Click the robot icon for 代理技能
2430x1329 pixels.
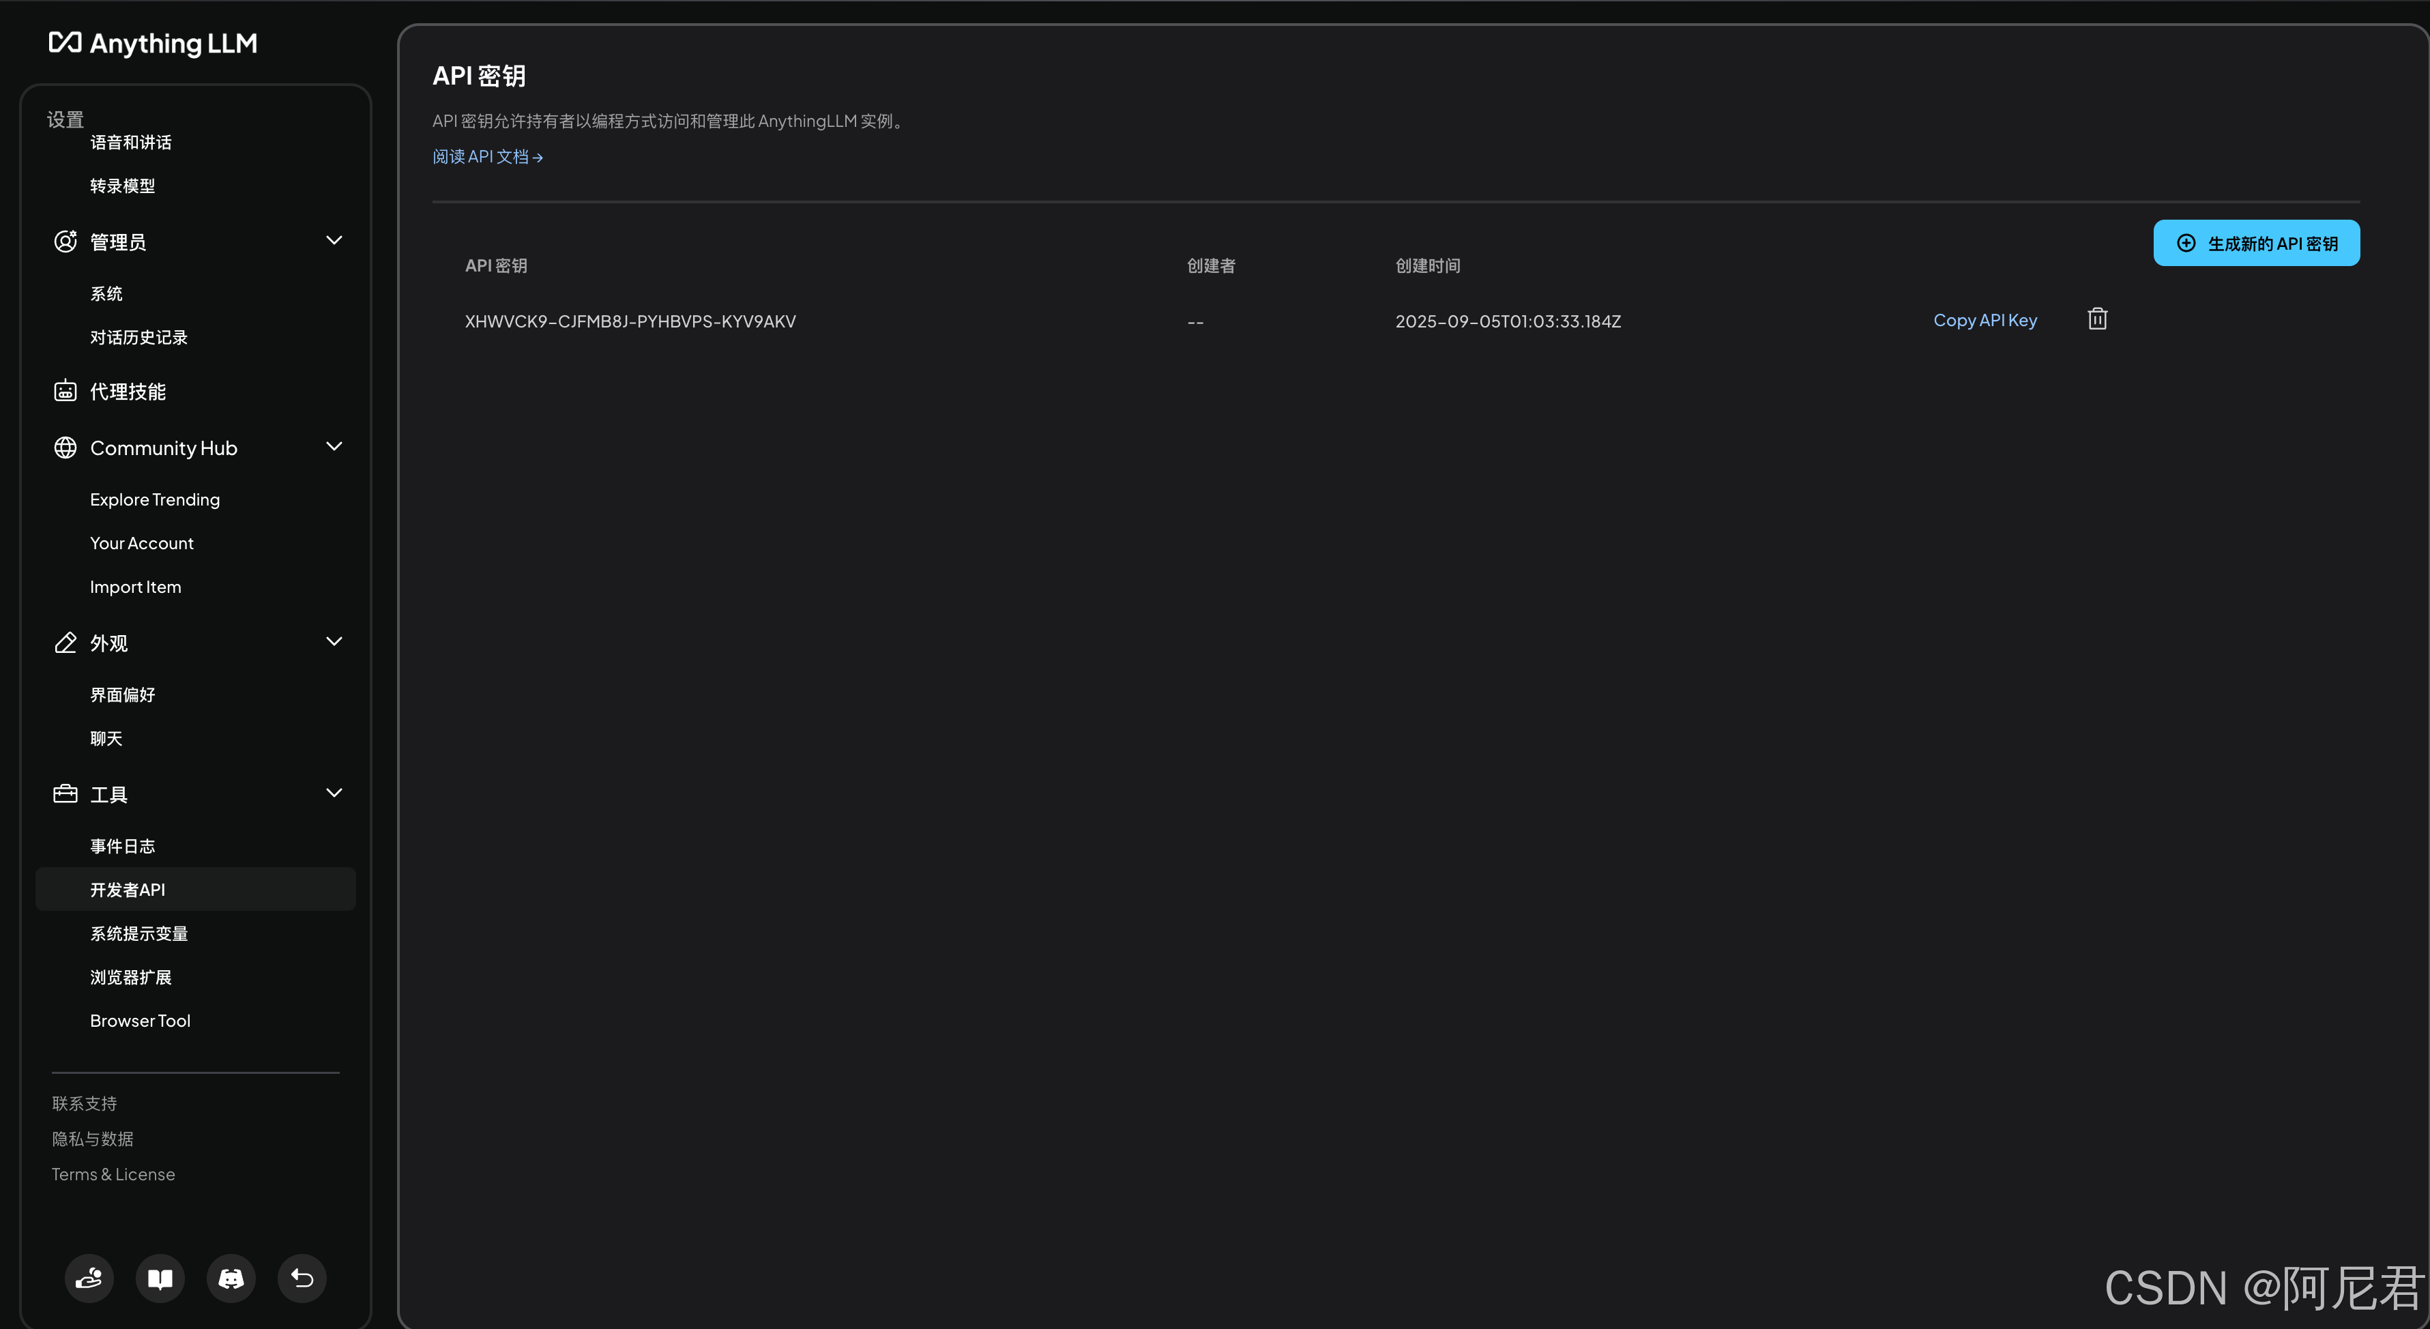(x=65, y=392)
